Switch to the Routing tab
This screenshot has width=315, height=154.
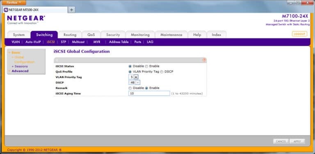(x=70, y=35)
